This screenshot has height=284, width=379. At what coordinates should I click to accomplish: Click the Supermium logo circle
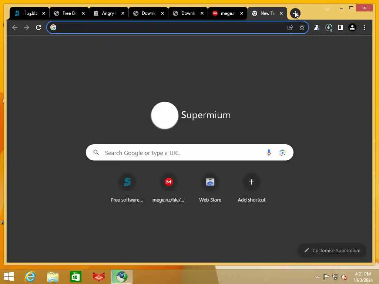pyautogui.click(x=165, y=115)
